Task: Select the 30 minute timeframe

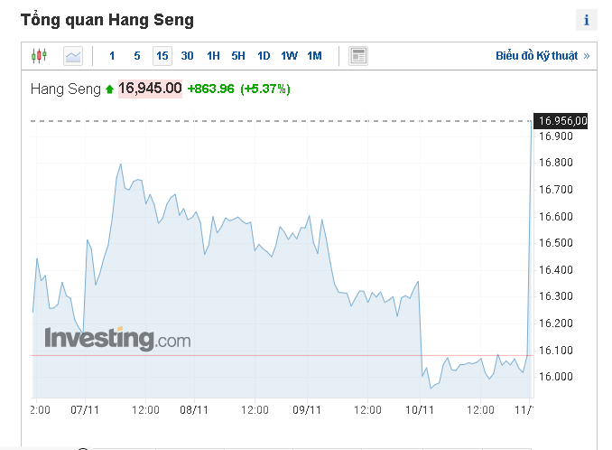Action: pos(187,56)
